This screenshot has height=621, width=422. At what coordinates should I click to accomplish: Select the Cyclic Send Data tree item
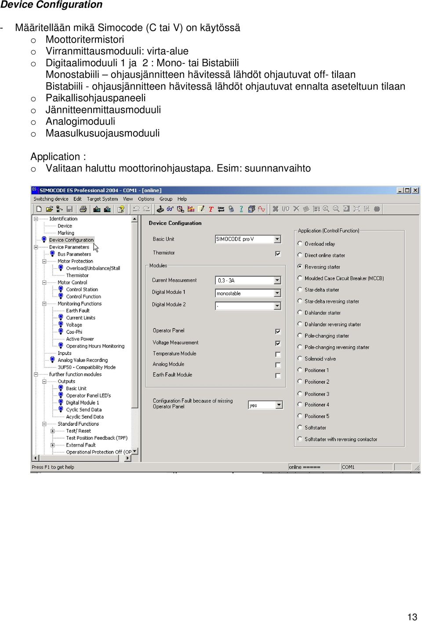tap(84, 409)
